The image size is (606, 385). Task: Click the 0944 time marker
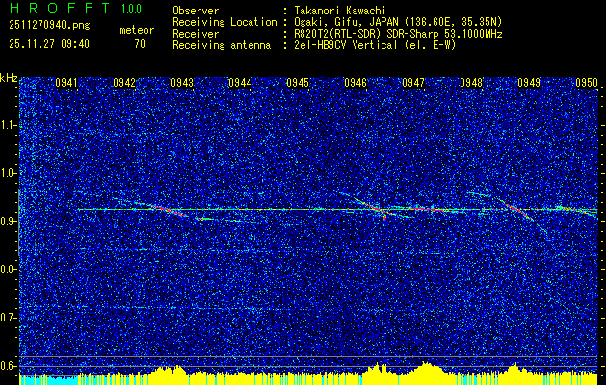(x=240, y=83)
